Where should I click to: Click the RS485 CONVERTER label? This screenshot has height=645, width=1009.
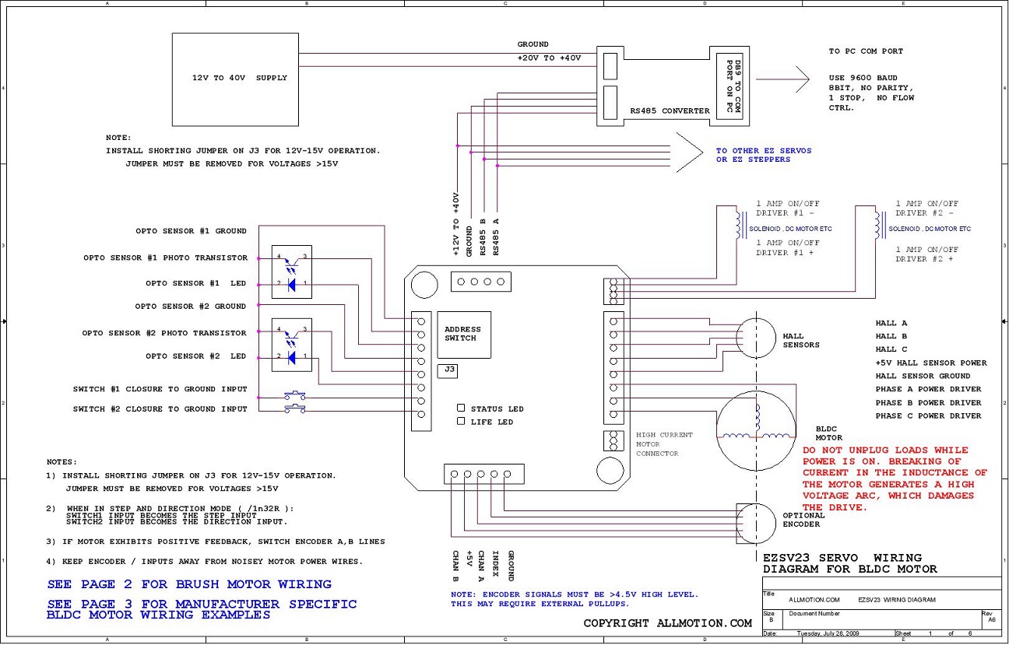670,111
